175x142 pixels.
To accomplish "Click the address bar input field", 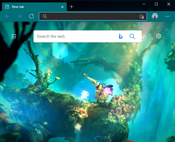I will pyautogui.click(x=93, y=16).
